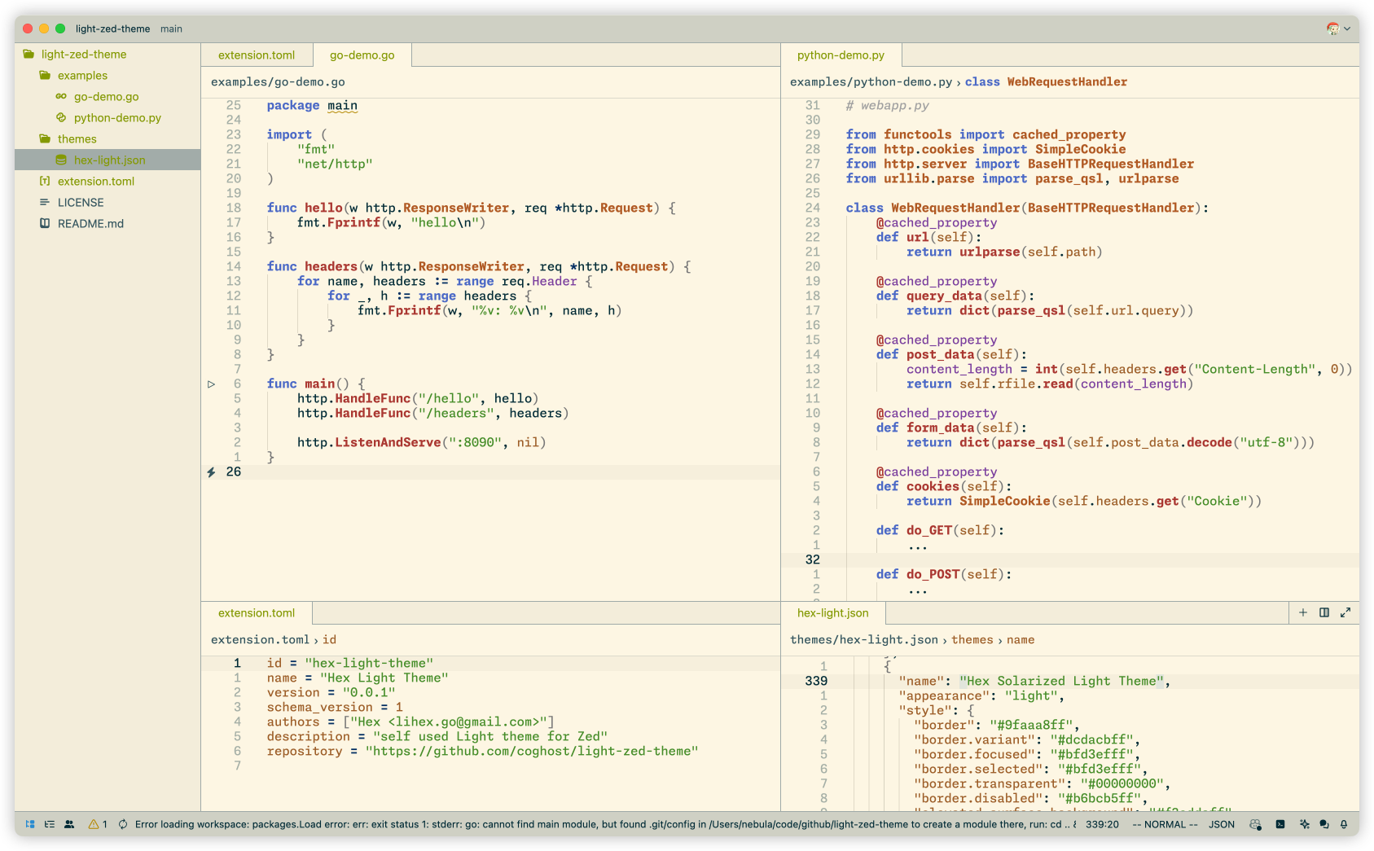Click the zoom pane expand icon
Image resolution: width=1374 pixels, height=851 pixels.
[1345, 612]
